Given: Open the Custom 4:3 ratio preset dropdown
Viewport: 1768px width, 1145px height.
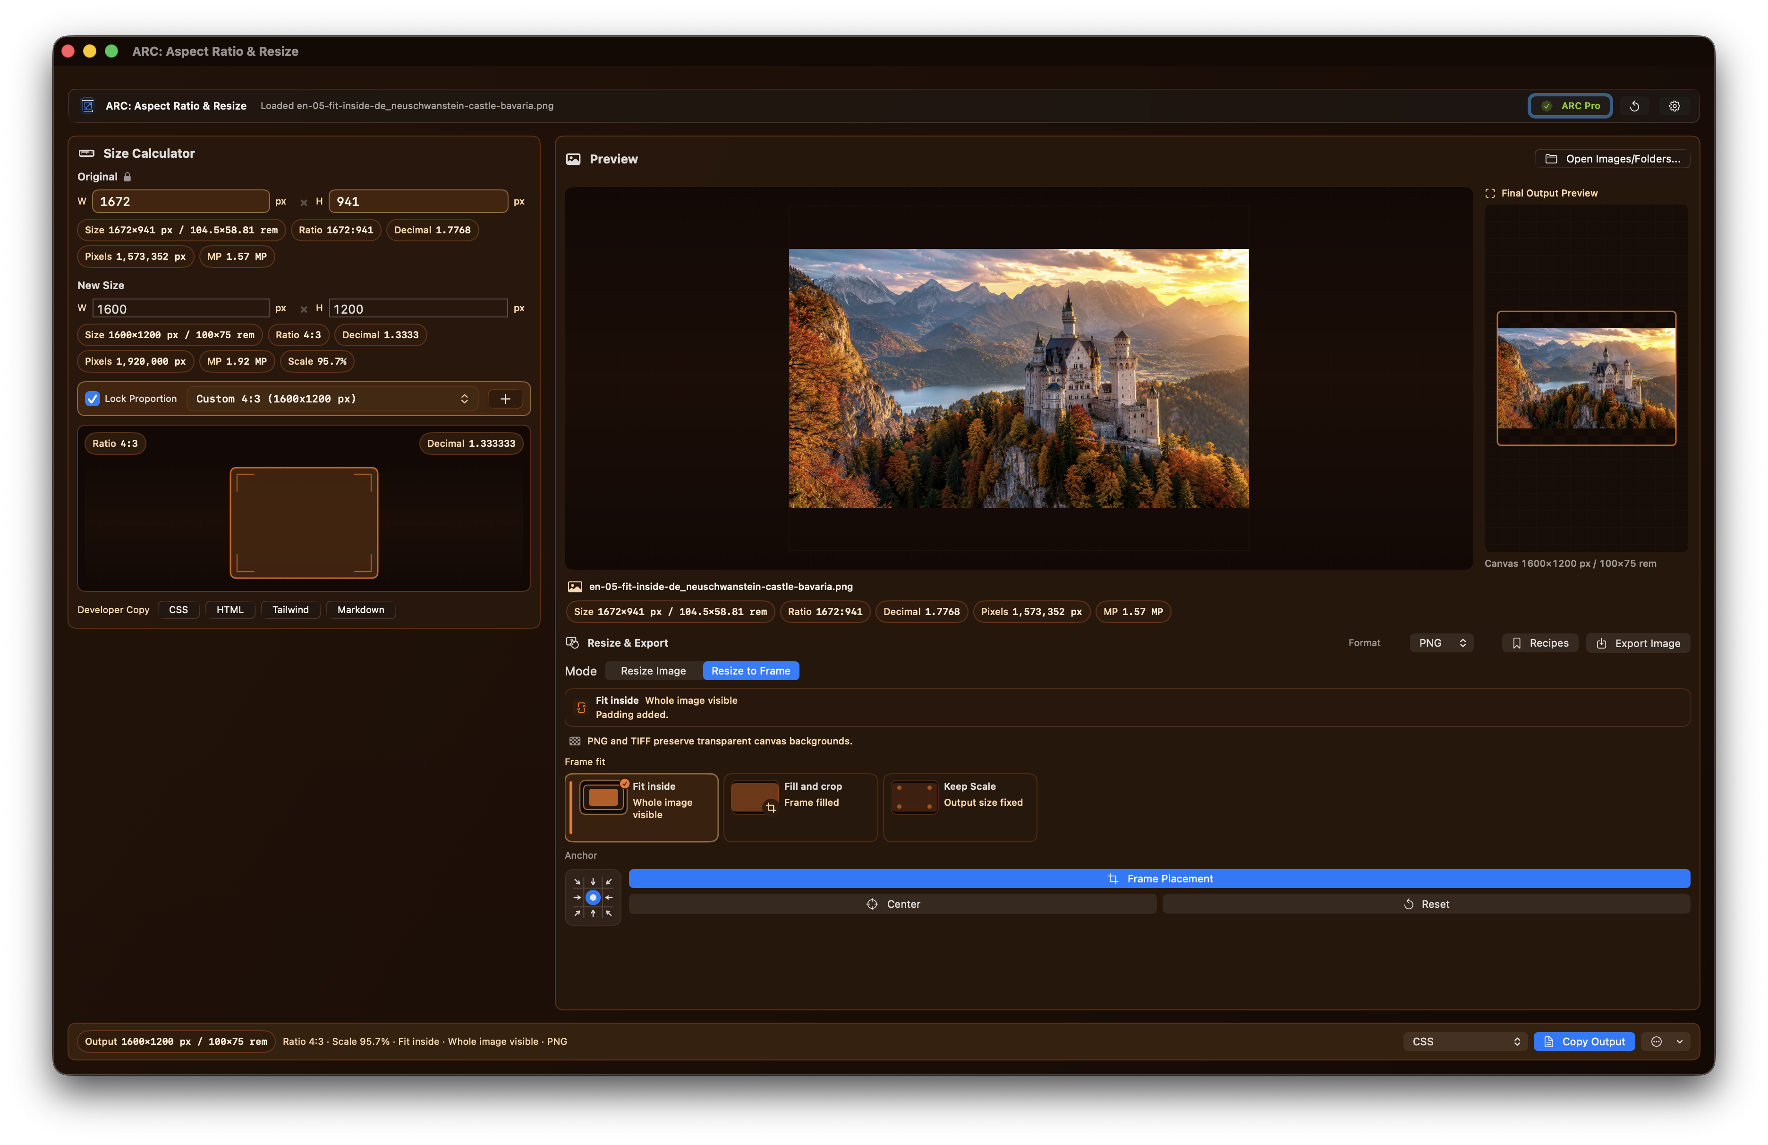Looking at the screenshot, I should pyautogui.click(x=332, y=399).
